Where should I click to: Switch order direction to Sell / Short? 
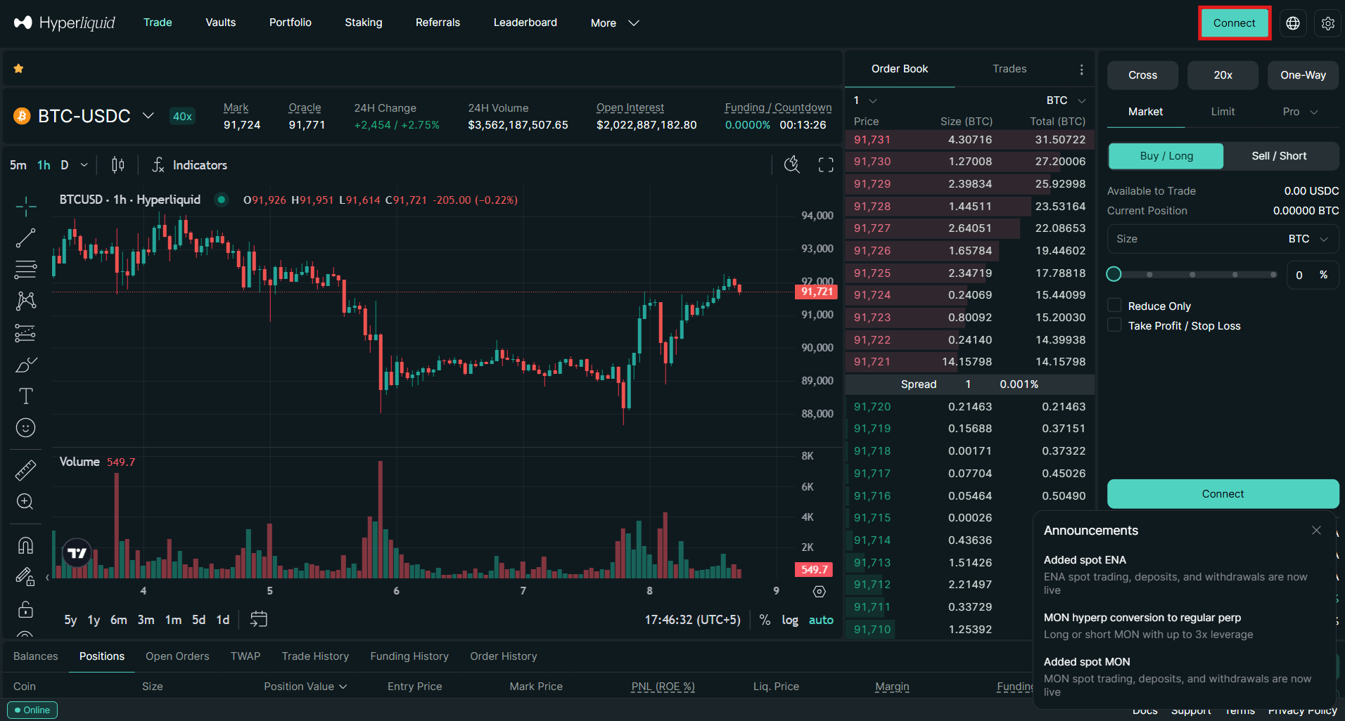(x=1278, y=155)
